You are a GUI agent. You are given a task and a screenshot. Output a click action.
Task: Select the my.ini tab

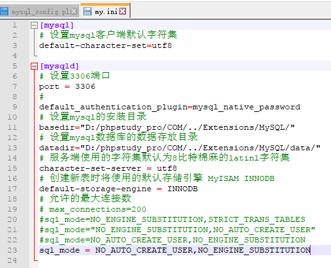coord(106,12)
